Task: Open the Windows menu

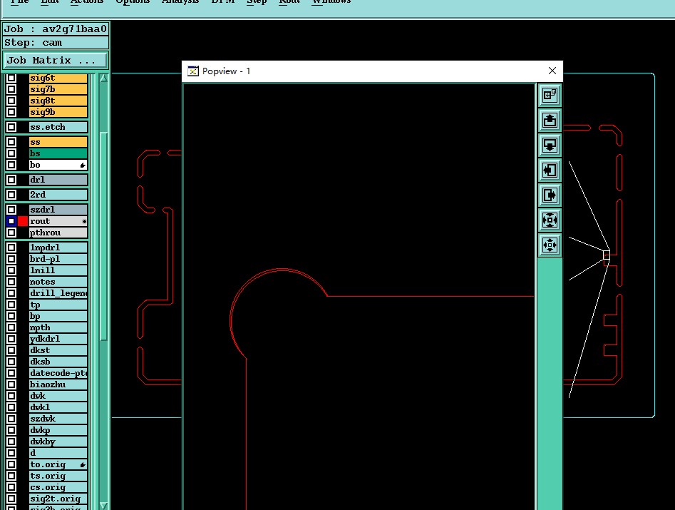Action: tap(331, 1)
